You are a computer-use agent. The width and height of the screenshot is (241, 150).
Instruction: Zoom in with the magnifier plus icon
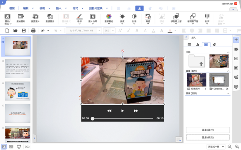pyautogui.click(x=237, y=147)
